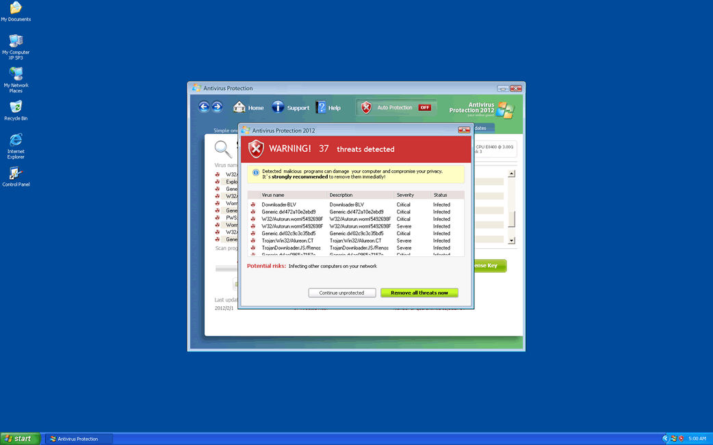The image size is (713, 445).
Task: Click the forward arrow navigation icon
Action: pos(217,107)
